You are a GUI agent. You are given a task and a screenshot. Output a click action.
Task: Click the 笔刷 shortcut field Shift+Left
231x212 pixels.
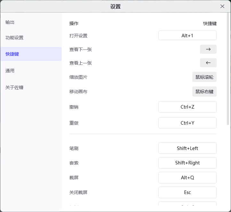pyautogui.click(x=187, y=148)
